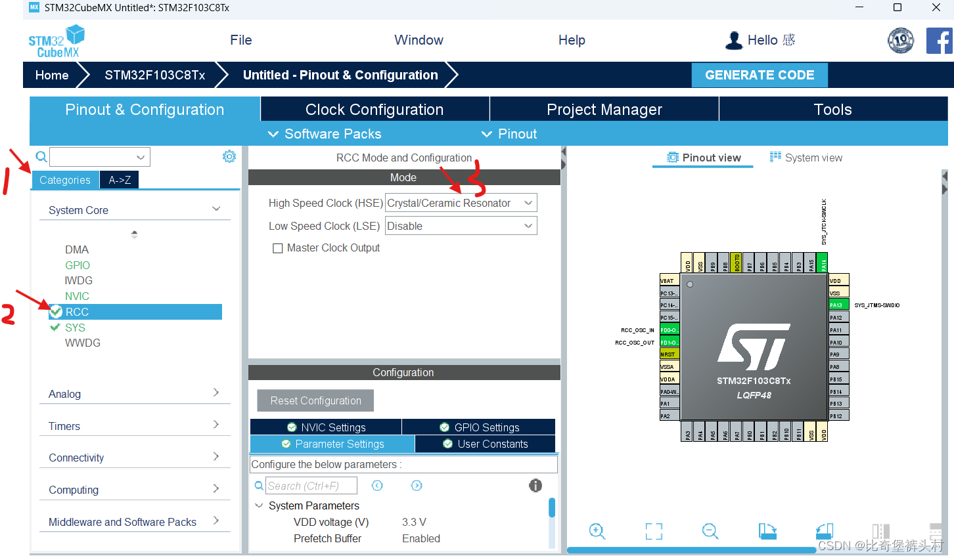Rotate the chip view counter-clockwise
Image resolution: width=954 pixels, height=558 pixels.
click(x=824, y=531)
